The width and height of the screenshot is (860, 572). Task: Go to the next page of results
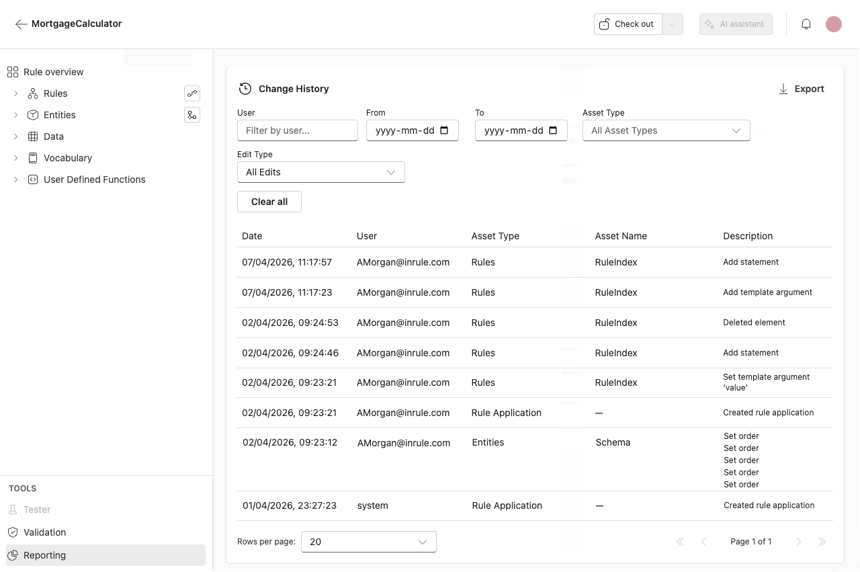pyautogui.click(x=799, y=542)
